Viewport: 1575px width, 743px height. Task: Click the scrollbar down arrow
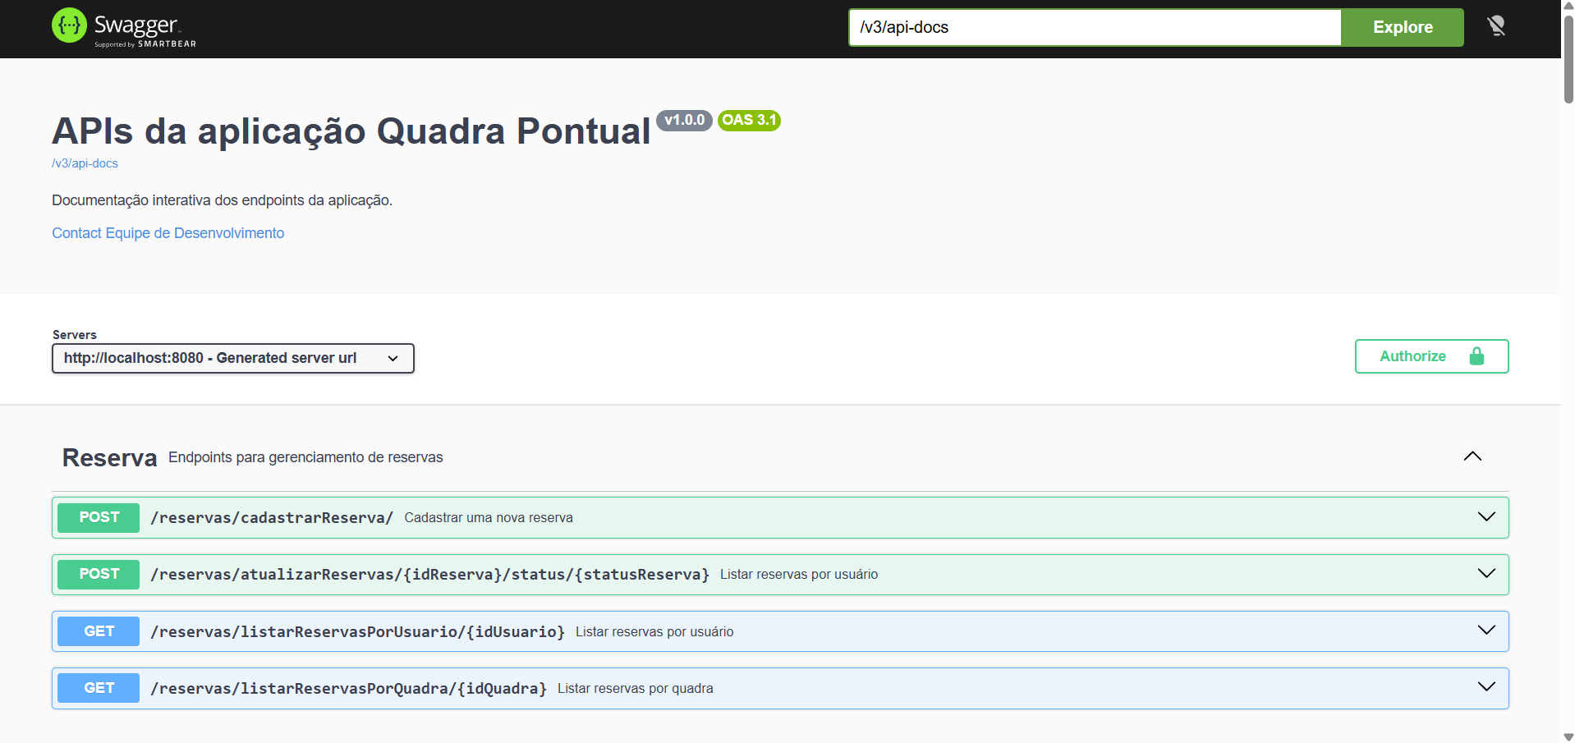[1567, 736]
